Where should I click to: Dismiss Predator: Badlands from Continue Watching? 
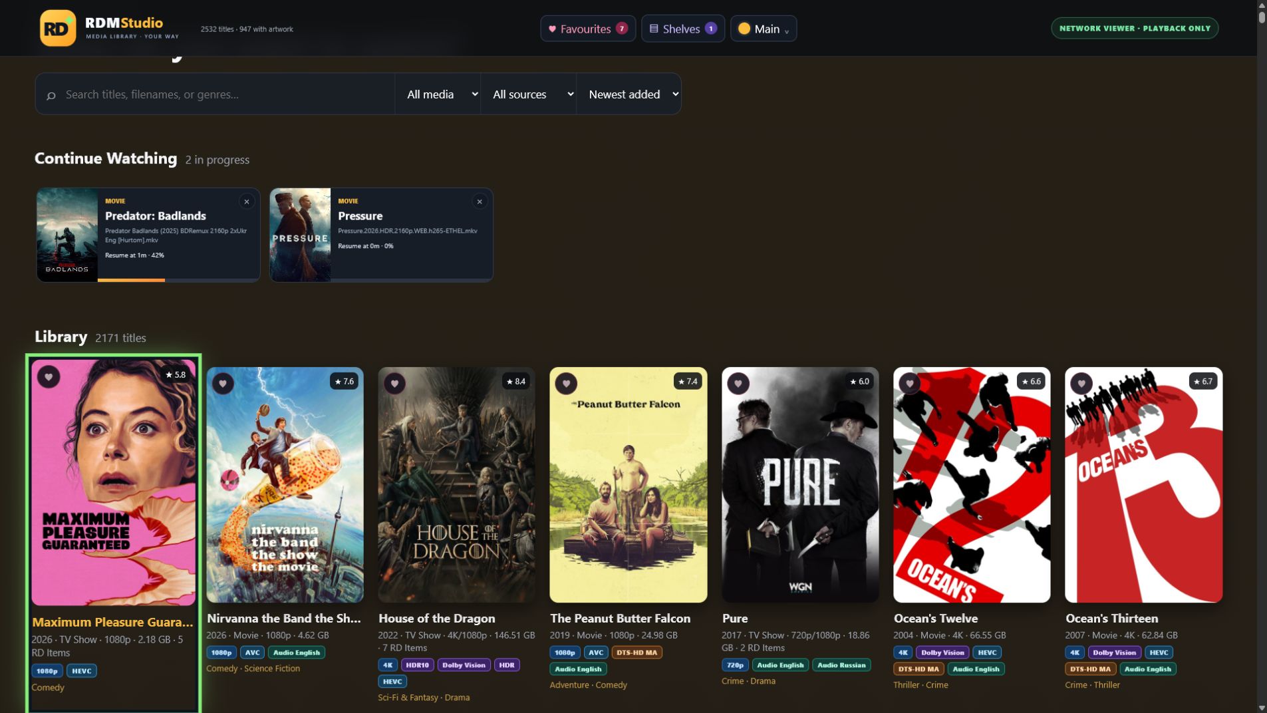tap(247, 202)
